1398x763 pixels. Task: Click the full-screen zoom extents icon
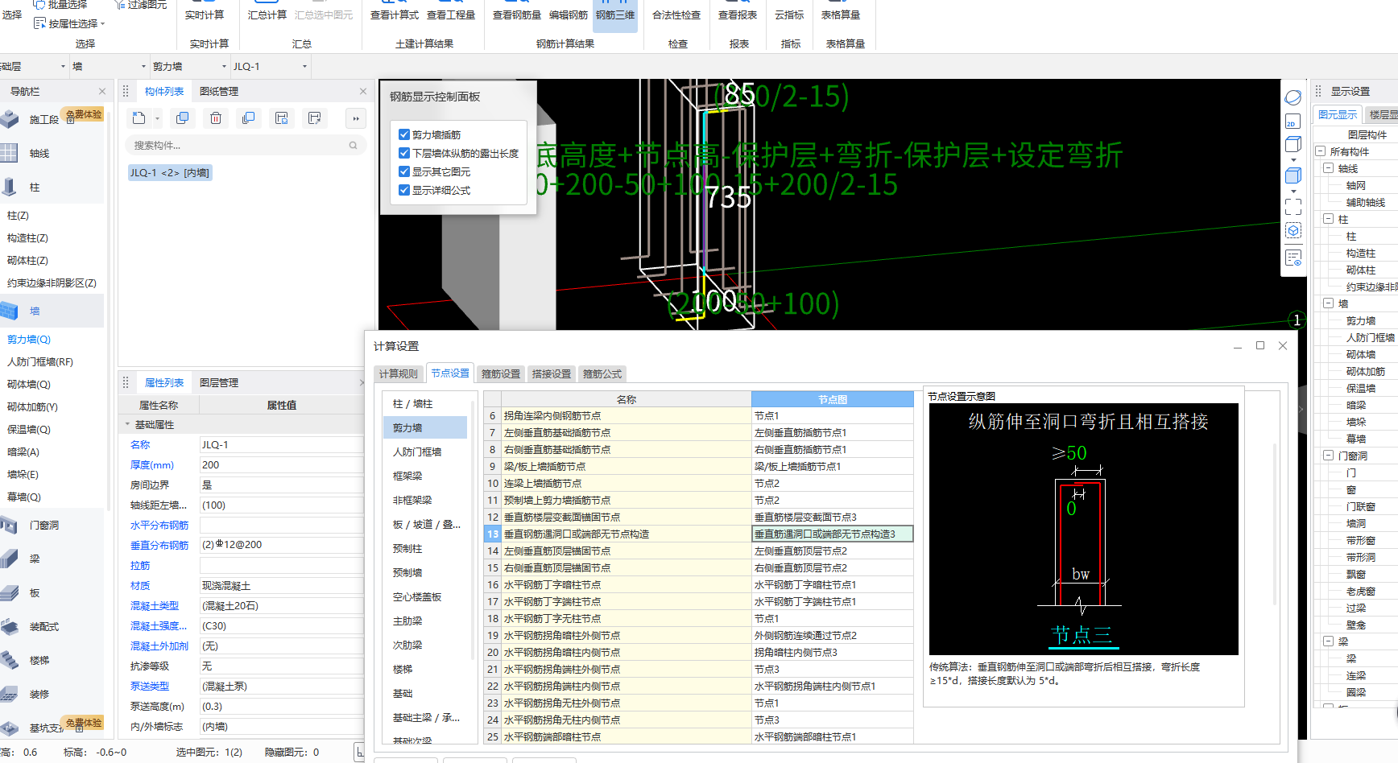1293,207
